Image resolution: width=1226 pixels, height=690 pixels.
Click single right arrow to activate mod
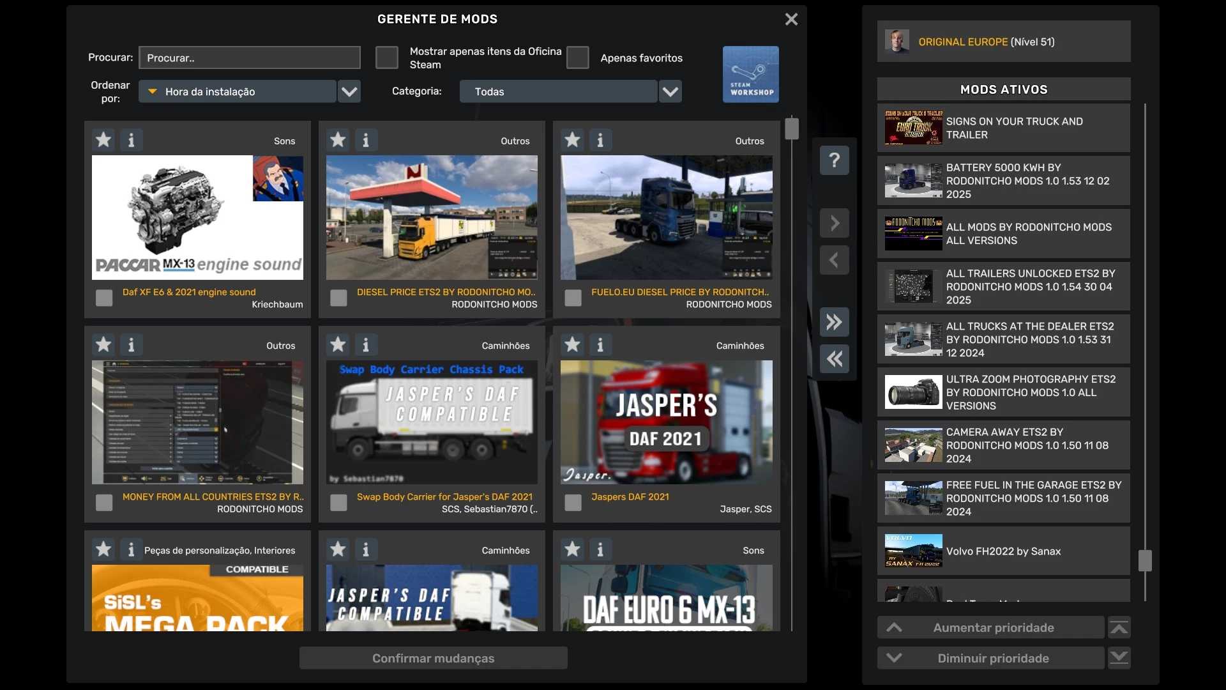(834, 223)
